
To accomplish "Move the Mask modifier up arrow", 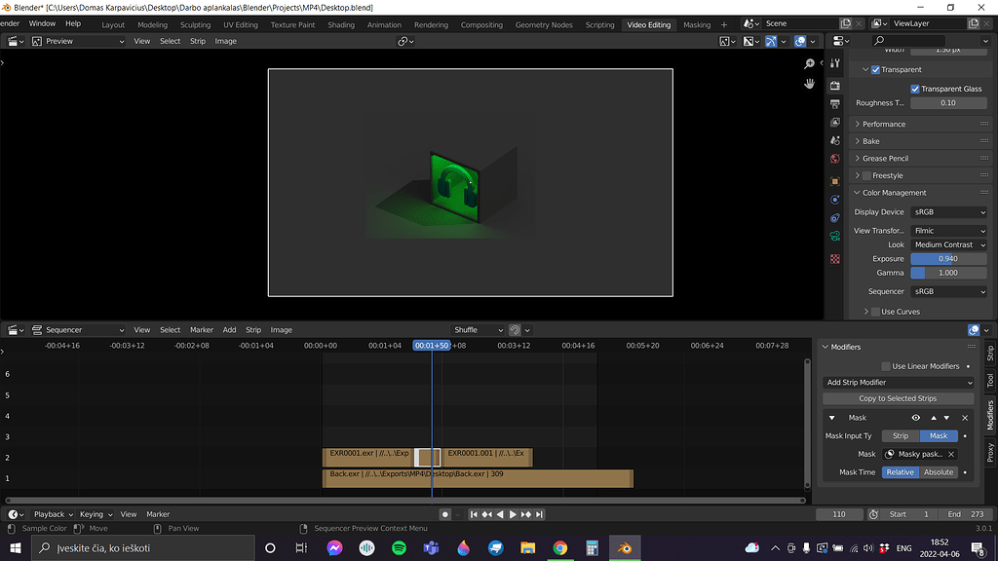I will coord(934,418).
